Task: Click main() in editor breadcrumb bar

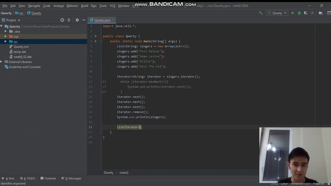Action: (x=124, y=173)
